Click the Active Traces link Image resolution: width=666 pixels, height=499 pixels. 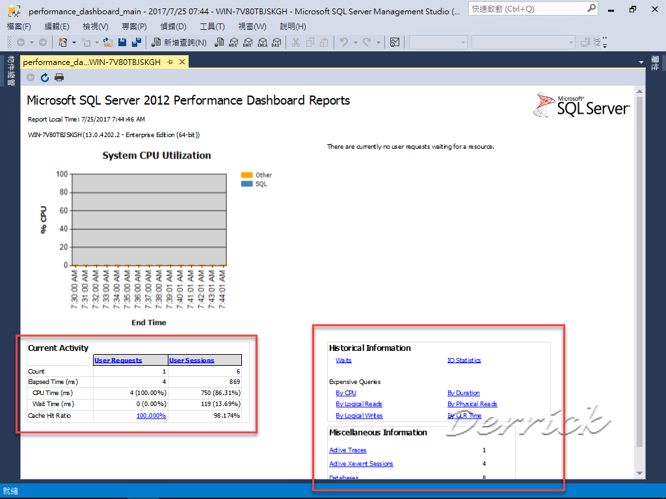point(348,450)
